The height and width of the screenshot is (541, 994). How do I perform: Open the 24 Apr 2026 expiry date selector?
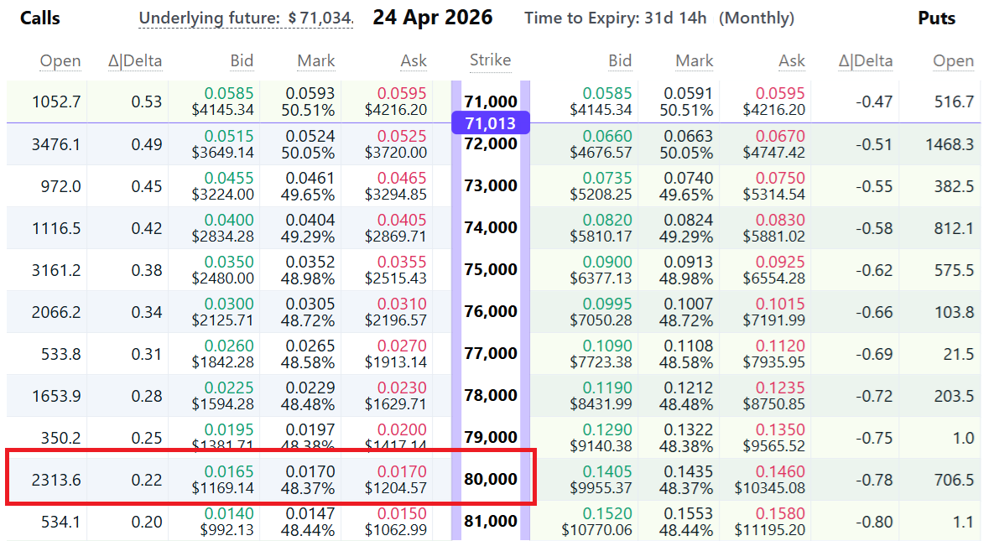[x=433, y=17]
